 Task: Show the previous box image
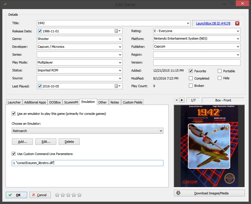[176, 100]
